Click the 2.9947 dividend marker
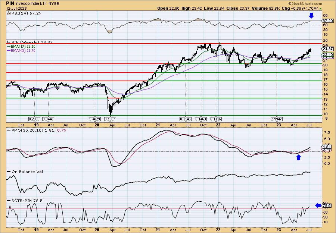Viewport: 336px width, 233px height. pos(277,119)
